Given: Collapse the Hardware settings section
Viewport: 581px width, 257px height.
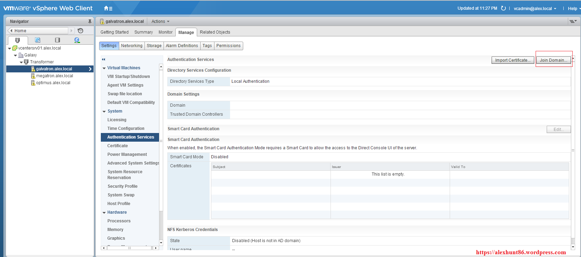Looking at the screenshot, I should [x=104, y=213].
